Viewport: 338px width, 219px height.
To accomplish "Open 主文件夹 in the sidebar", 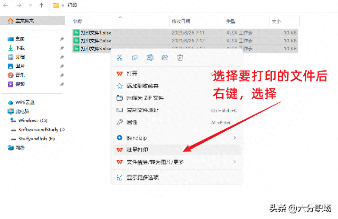I will 33,21.
